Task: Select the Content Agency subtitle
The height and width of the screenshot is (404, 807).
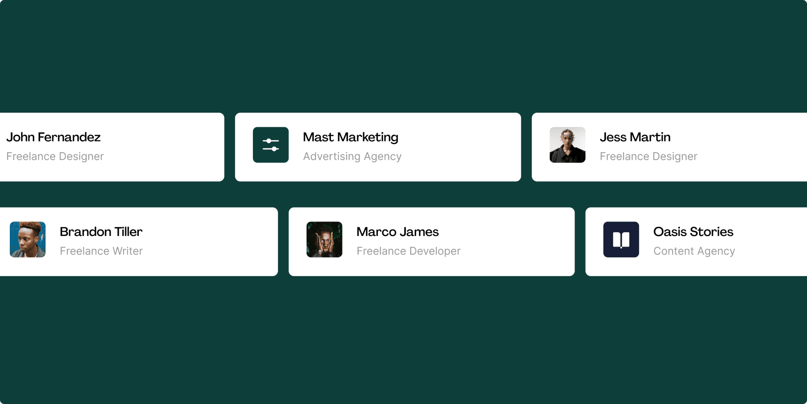Action: (694, 251)
